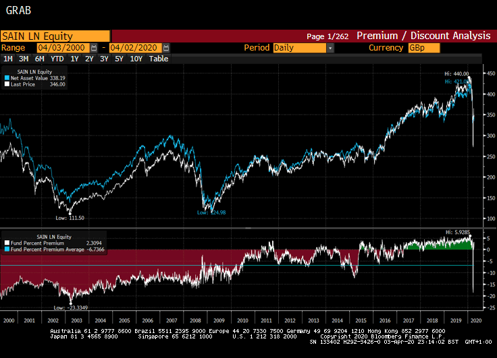The width and height of the screenshot is (497, 358).
Task: Click Fund Percent Premium Average legend marker
Action: pos(7,249)
